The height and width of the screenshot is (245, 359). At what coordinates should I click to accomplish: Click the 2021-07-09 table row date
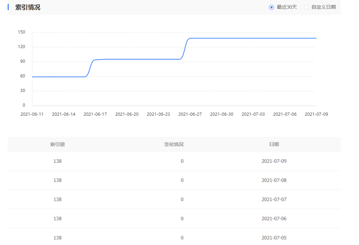point(274,161)
